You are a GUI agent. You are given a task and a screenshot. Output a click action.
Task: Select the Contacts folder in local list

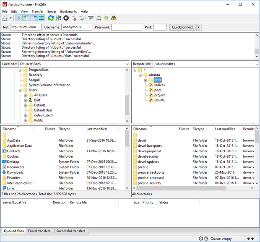13,151
